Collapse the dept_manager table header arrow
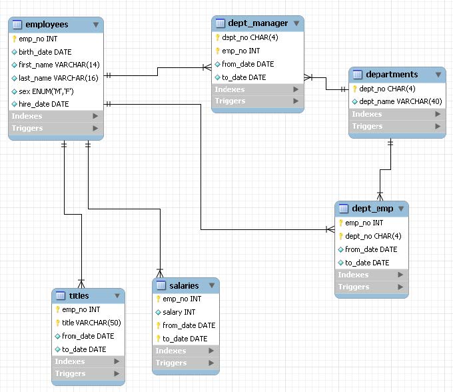The width and height of the screenshot is (453, 392). [296, 23]
